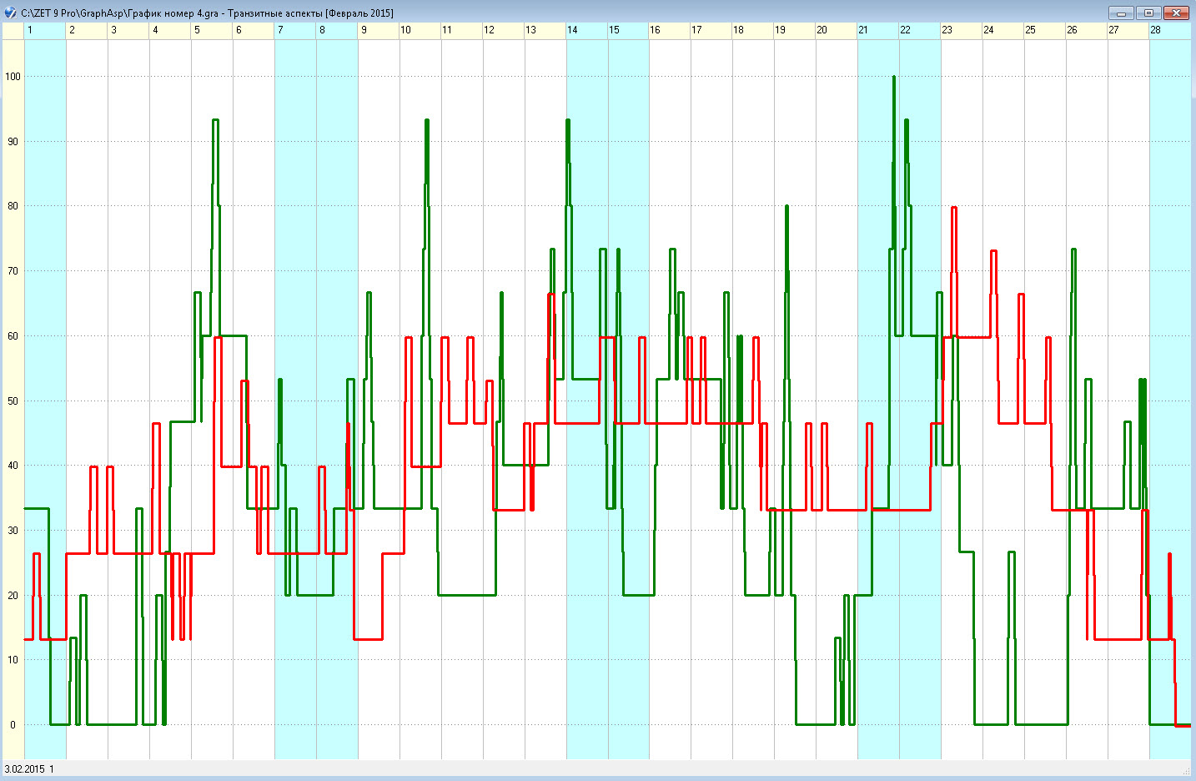Click day 28 header cell

(x=1170, y=30)
